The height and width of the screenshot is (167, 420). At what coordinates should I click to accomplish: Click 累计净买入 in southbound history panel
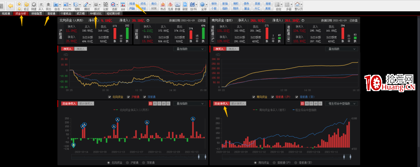[x=238, y=104]
